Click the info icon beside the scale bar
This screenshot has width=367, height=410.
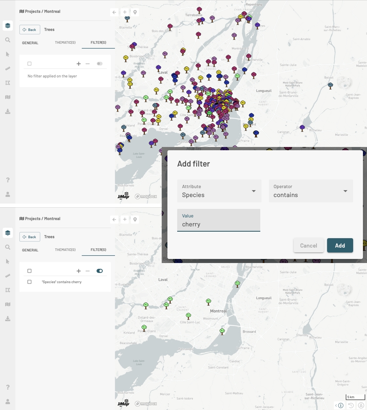(x=341, y=406)
